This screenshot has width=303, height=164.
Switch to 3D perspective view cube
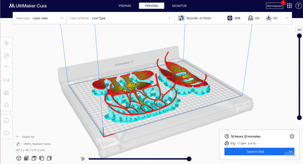(19, 158)
